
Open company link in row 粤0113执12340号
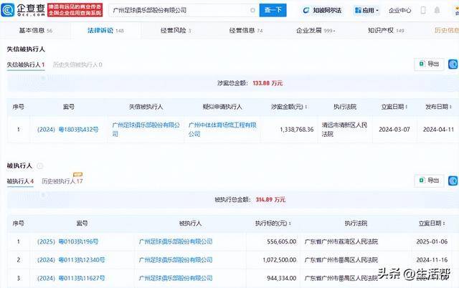click(x=176, y=260)
